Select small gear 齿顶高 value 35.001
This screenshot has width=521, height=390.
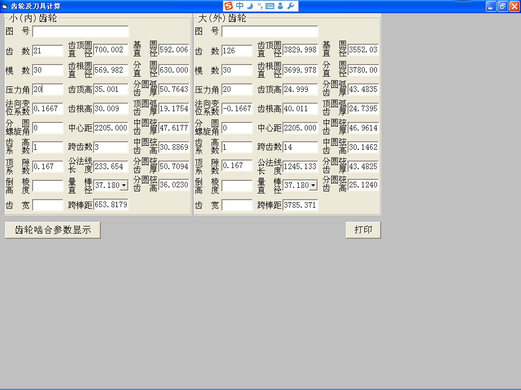tap(111, 89)
